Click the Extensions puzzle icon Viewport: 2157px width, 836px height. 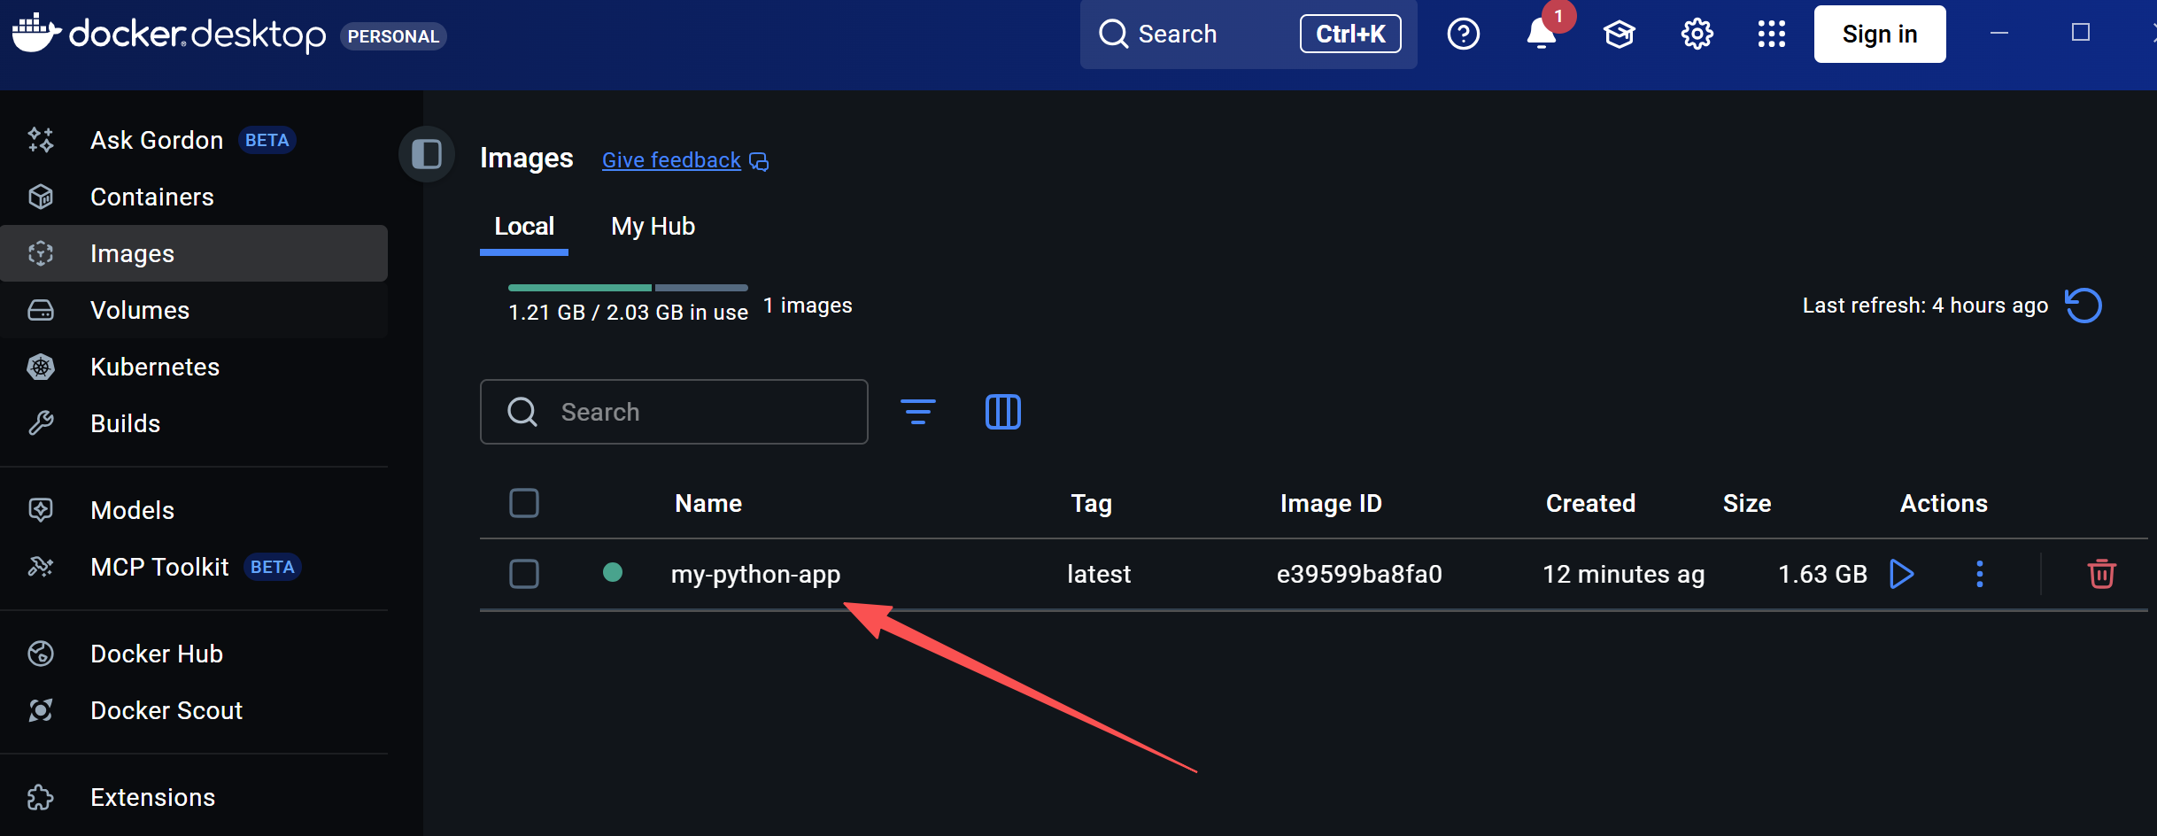click(41, 797)
